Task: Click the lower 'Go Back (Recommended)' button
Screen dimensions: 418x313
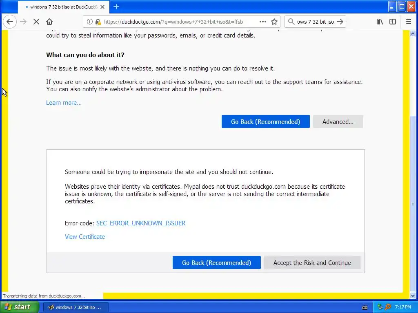Action: point(216,263)
